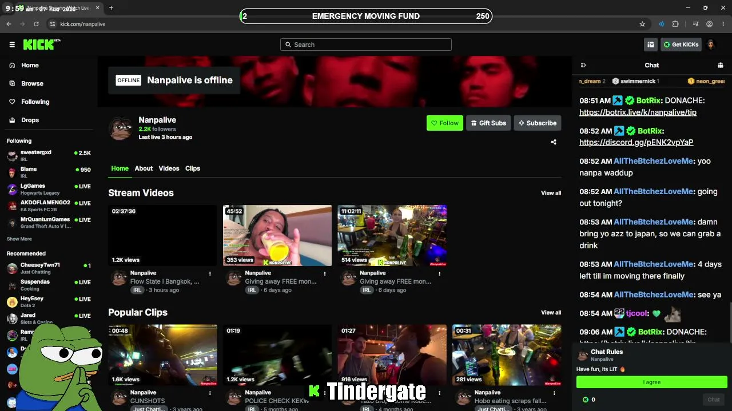Open sweatergxd channel in Following list
The width and height of the screenshot is (732, 411).
point(49,155)
